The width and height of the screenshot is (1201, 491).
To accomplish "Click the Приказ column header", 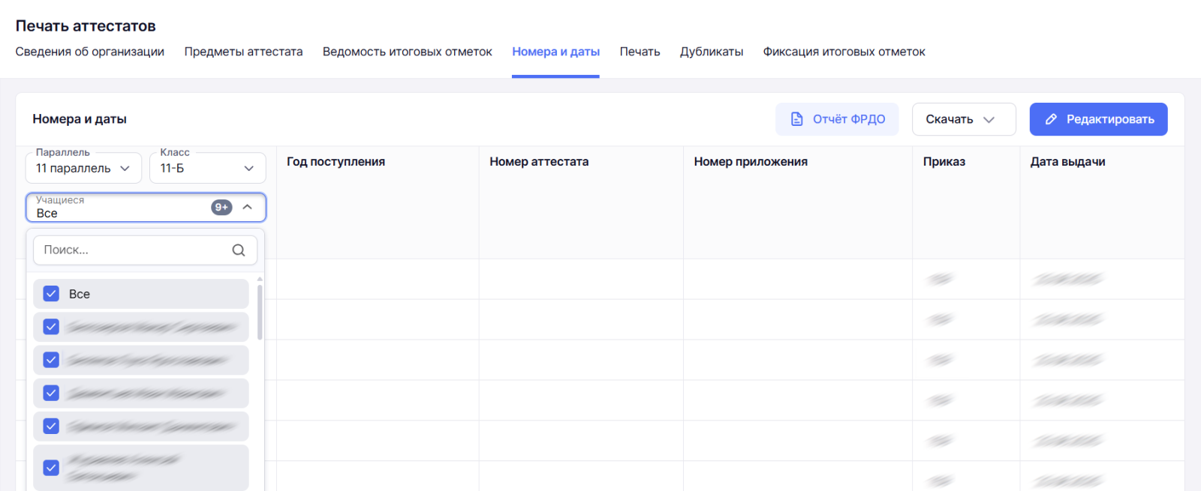I will click(x=944, y=162).
